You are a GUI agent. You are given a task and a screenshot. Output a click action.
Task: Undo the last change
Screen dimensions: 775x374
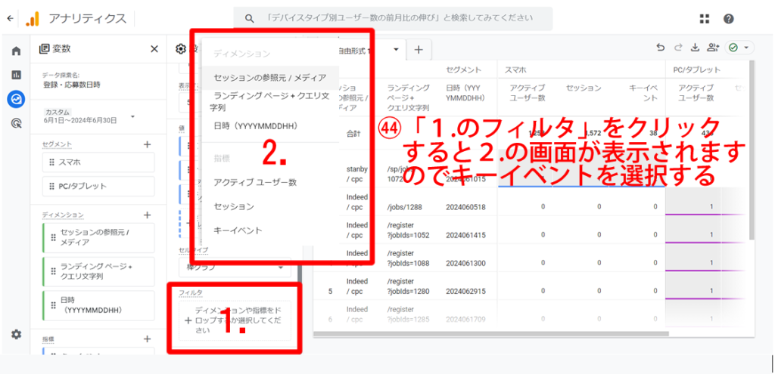pos(660,48)
